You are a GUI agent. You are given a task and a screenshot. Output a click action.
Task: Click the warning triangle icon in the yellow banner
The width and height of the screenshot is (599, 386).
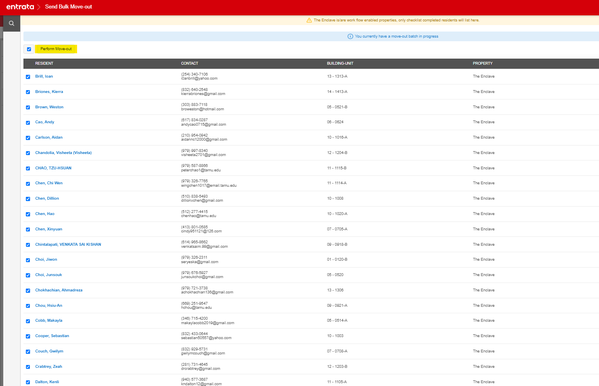309,20
